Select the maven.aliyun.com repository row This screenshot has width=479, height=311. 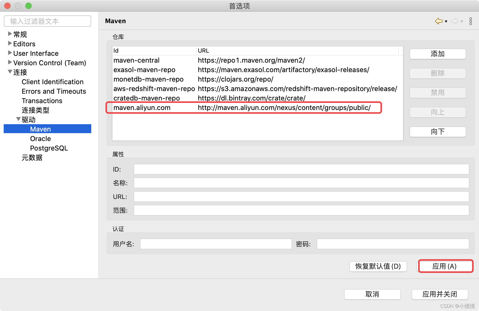coord(257,108)
